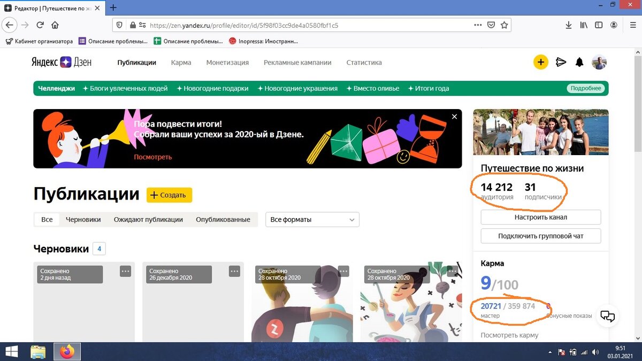The height and width of the screenshot is (361, 642).
Task: Open Итоги года challenge
Action: coord(429,88)
